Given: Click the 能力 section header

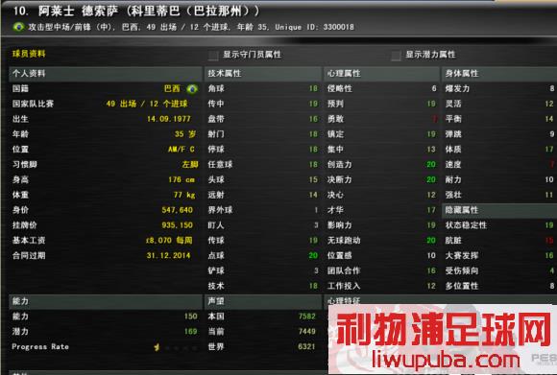Looking at the screenshot, I should (x=106, y=301).
